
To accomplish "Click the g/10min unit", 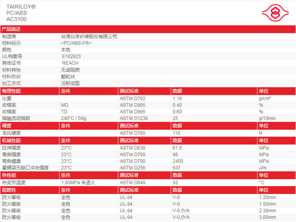I will click(267, 118).
